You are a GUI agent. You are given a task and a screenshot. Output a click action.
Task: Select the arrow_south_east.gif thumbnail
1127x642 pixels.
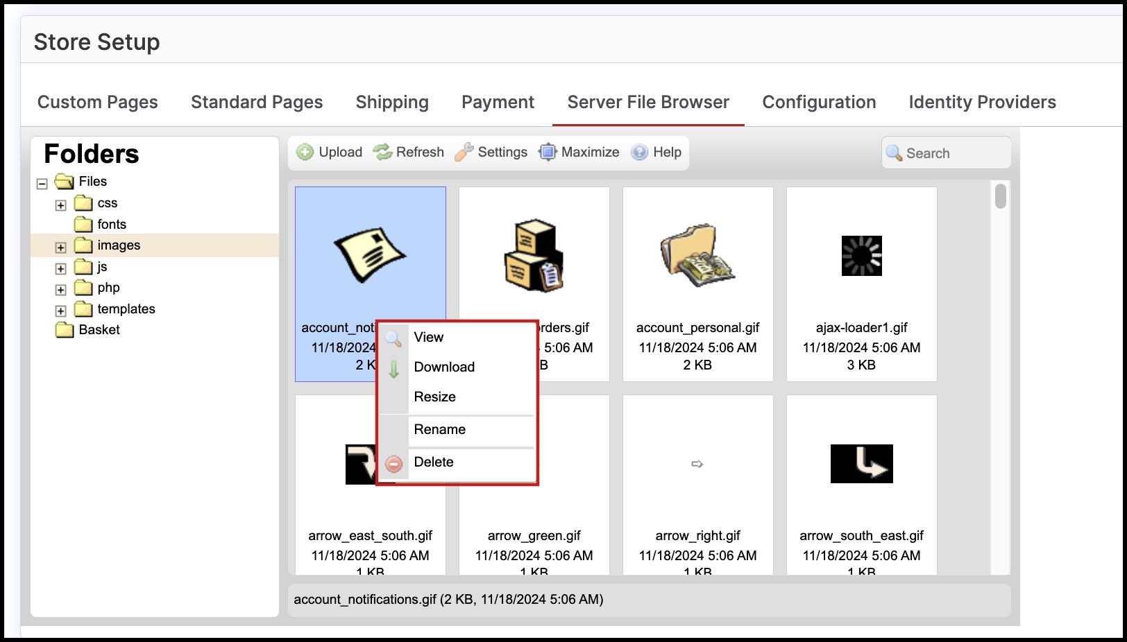point(861,464)
